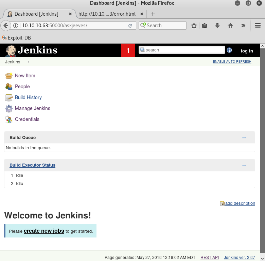Focus the Firefox Search box

(x=162, y=26)
